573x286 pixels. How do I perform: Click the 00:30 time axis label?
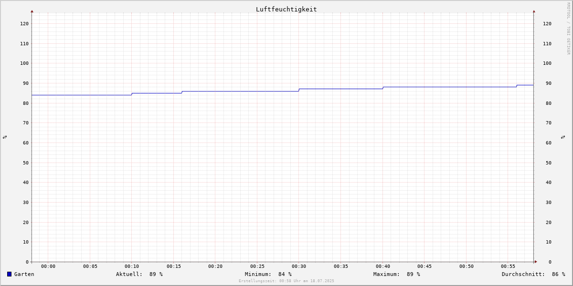tap(299, 266)
